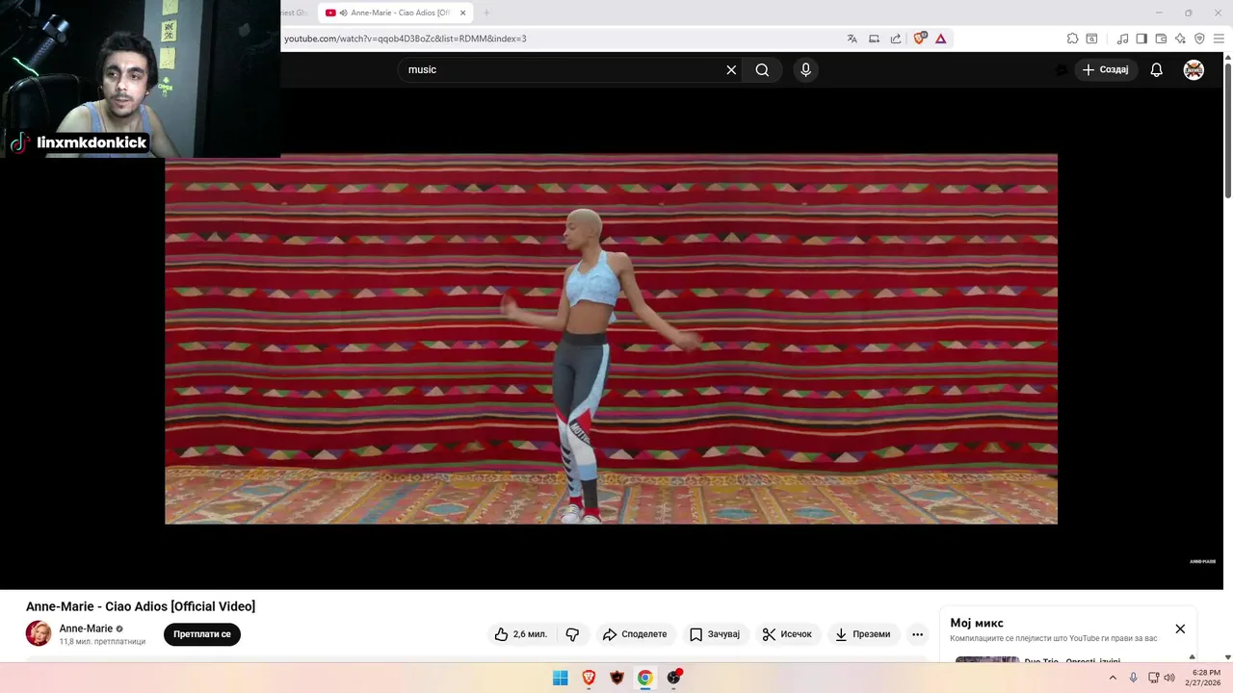Open Anne-Marie channel avatar
The image size is (1233, 693).
click(39, 633)
